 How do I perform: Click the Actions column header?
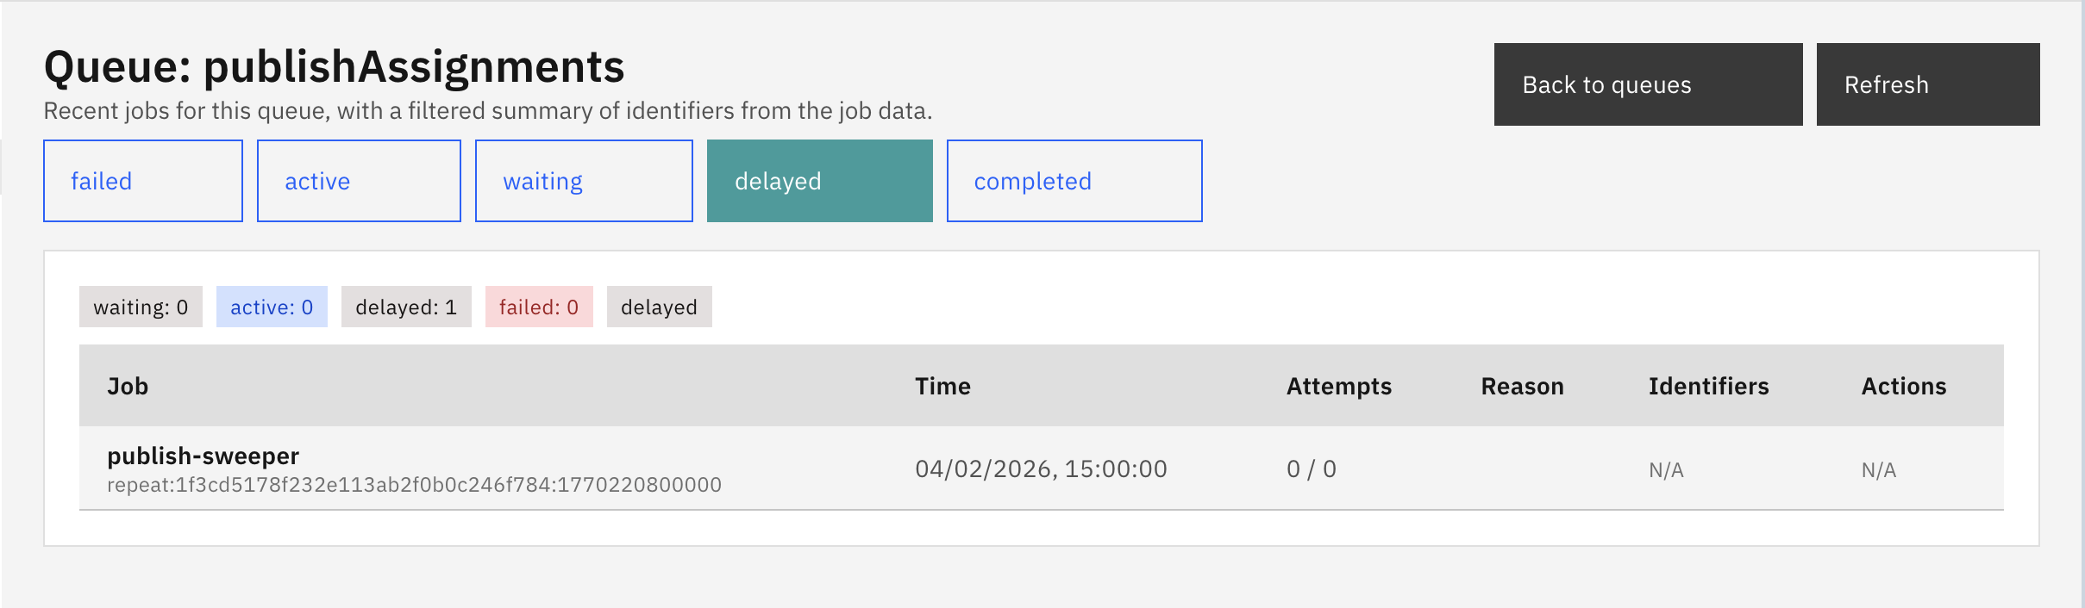point(1903,387)
